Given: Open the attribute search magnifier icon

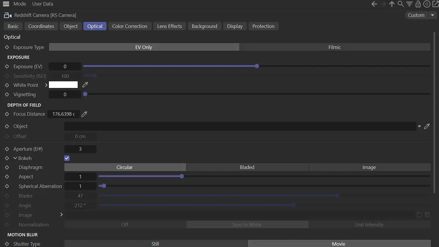Looking at the screenshot, I should click(401, 4).
